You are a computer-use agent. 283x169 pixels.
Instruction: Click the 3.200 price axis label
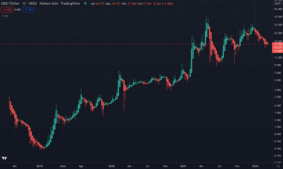(277, 97)
